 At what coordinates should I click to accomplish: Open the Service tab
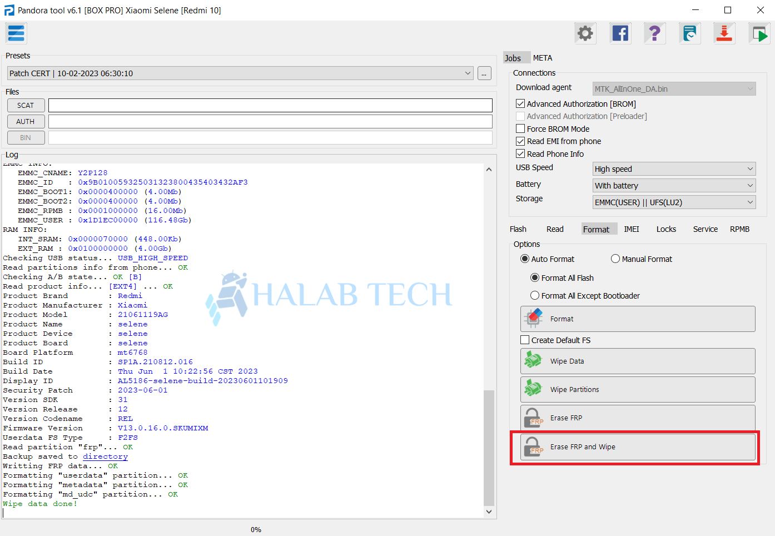tap(706, 229)
